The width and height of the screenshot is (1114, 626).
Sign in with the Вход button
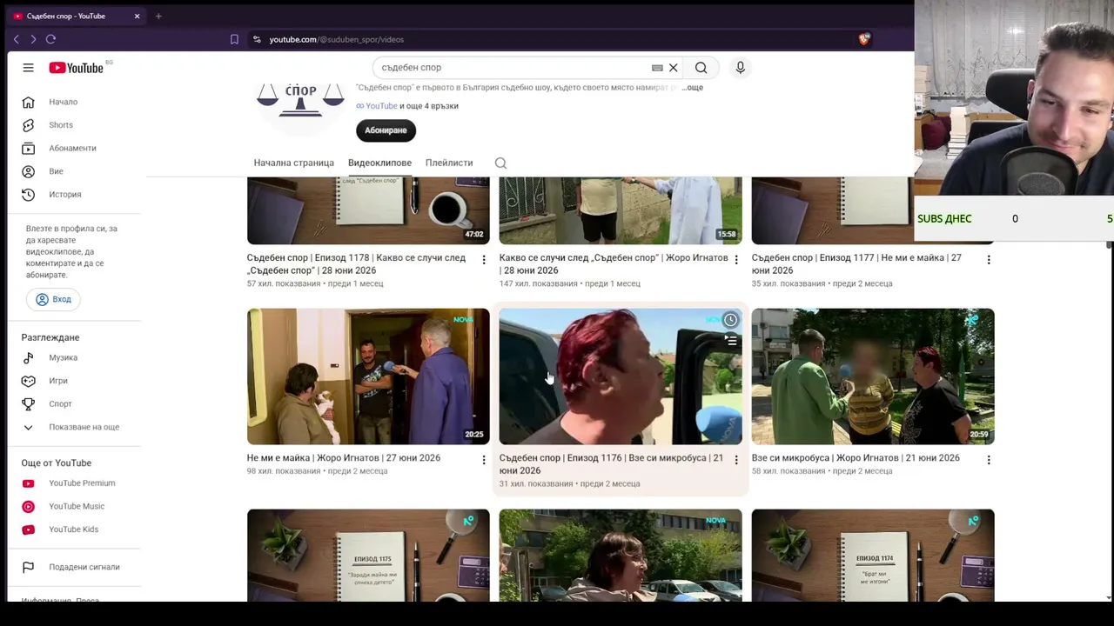[x=54, y=299]
